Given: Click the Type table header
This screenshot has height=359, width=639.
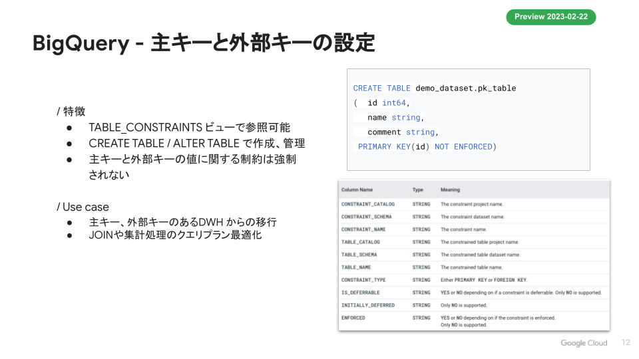Looking at the screenshot, I should pos(418,189).
